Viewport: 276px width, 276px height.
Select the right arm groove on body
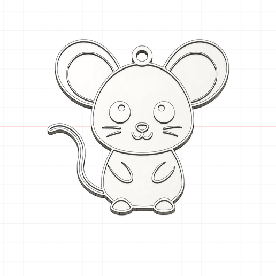(163, 172)
